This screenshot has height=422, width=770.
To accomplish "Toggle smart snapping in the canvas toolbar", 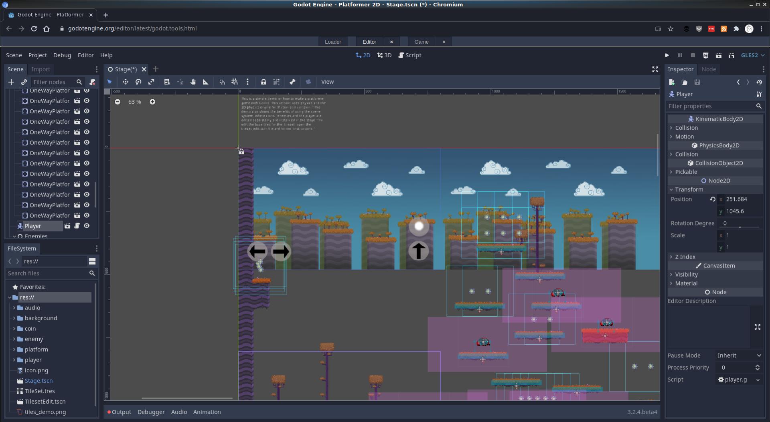I will [222, 82].
